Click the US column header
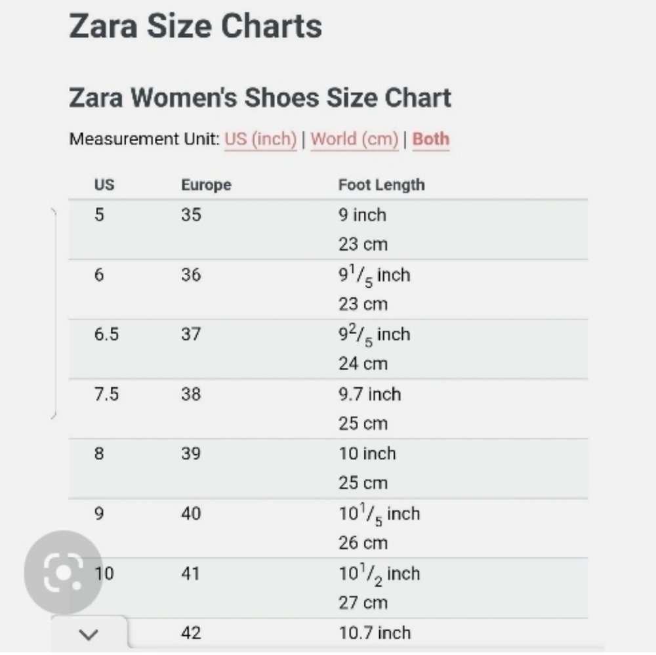656x655 pixels. click(x=104, y=184)
